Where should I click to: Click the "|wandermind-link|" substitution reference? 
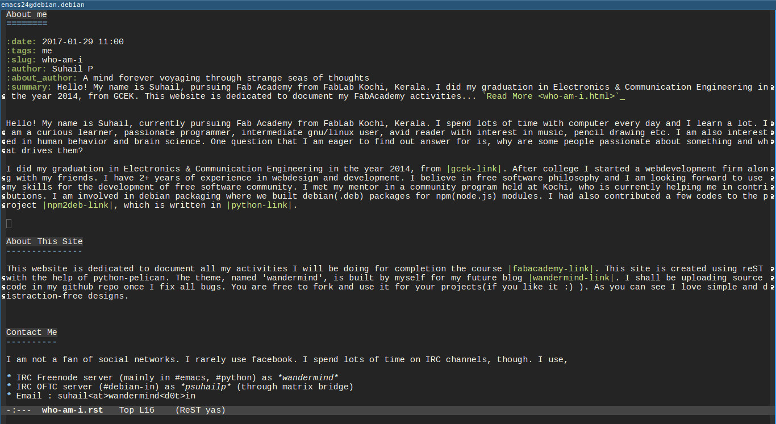pyautogui.click(x=571, y=278)
